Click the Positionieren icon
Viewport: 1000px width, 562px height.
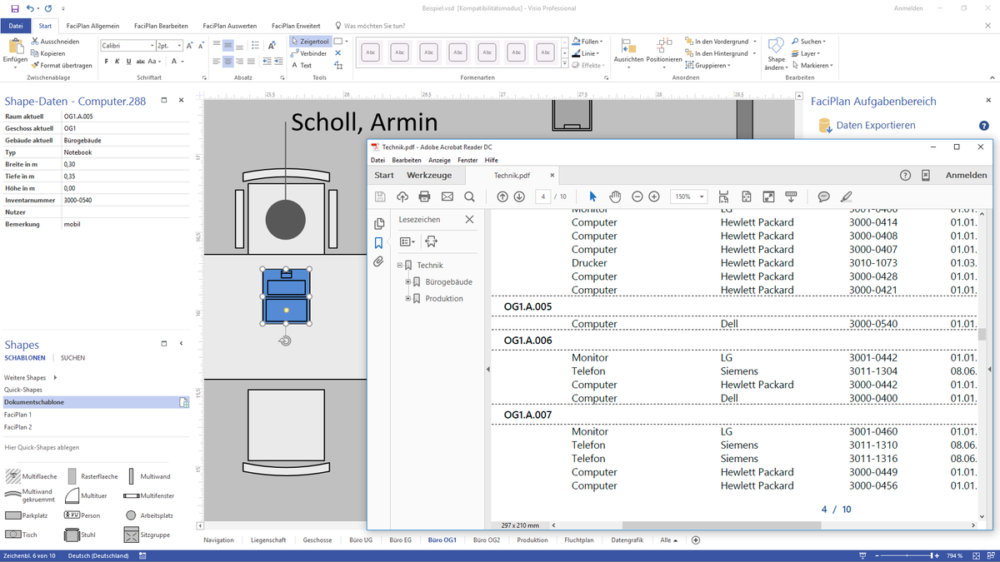pyautogui.click(x=664, y=52)
